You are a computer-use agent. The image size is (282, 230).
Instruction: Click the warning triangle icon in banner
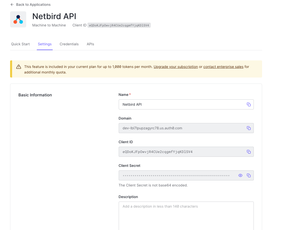click(x=19, y=67)
